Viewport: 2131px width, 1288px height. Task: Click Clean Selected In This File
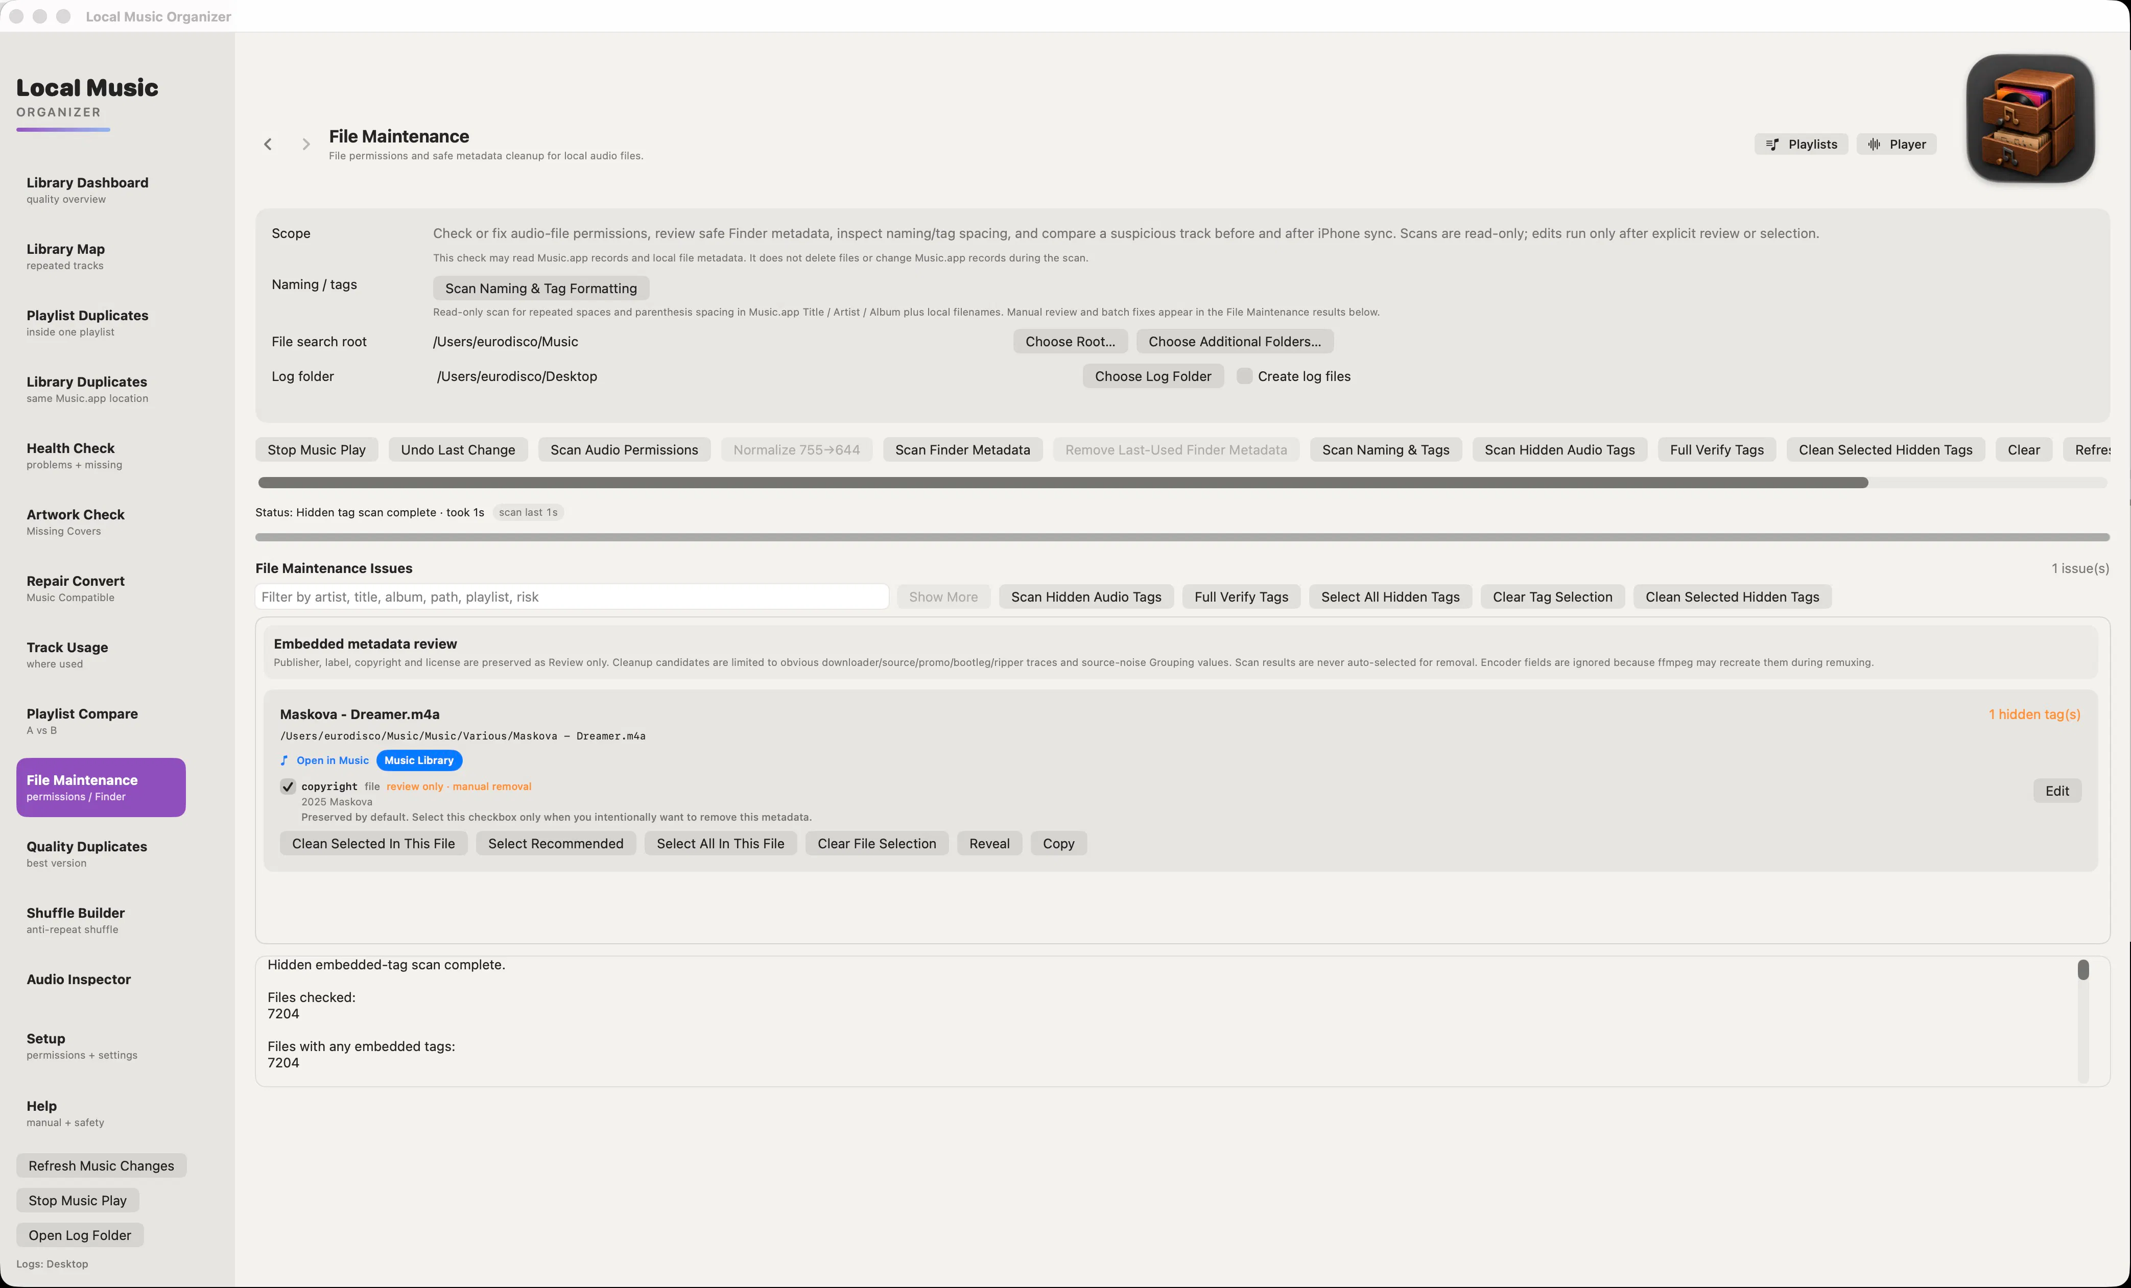point(373,844)
